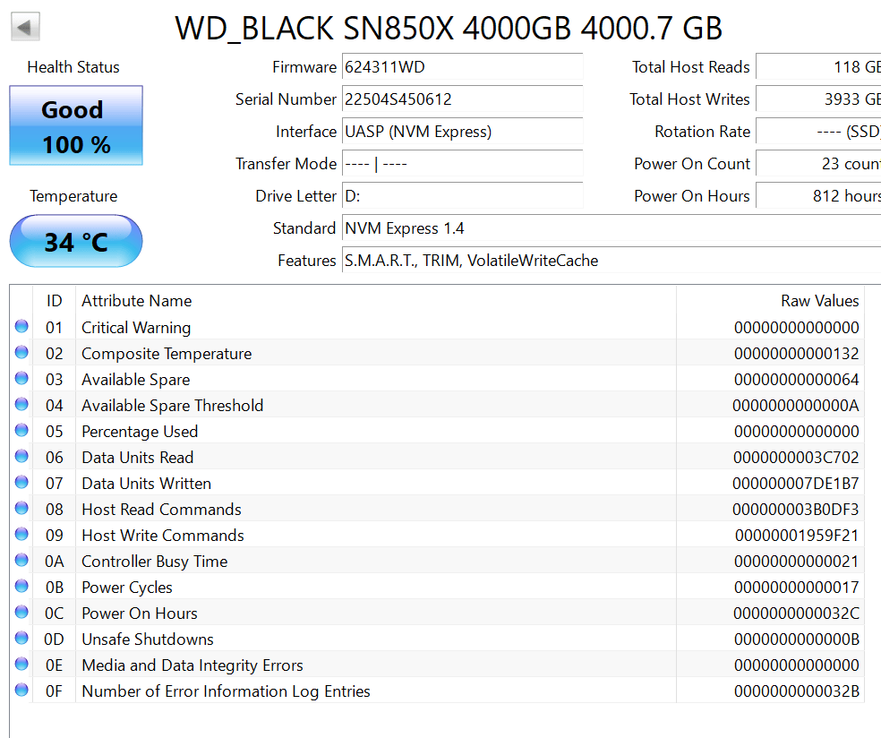Click the Firmware field 624311WD
881x738 pixels.
tap(462, 67)
